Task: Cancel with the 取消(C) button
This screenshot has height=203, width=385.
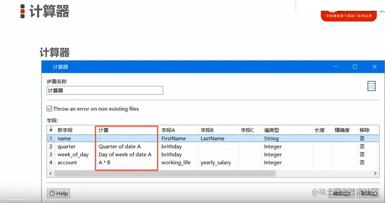Action: 368,193
